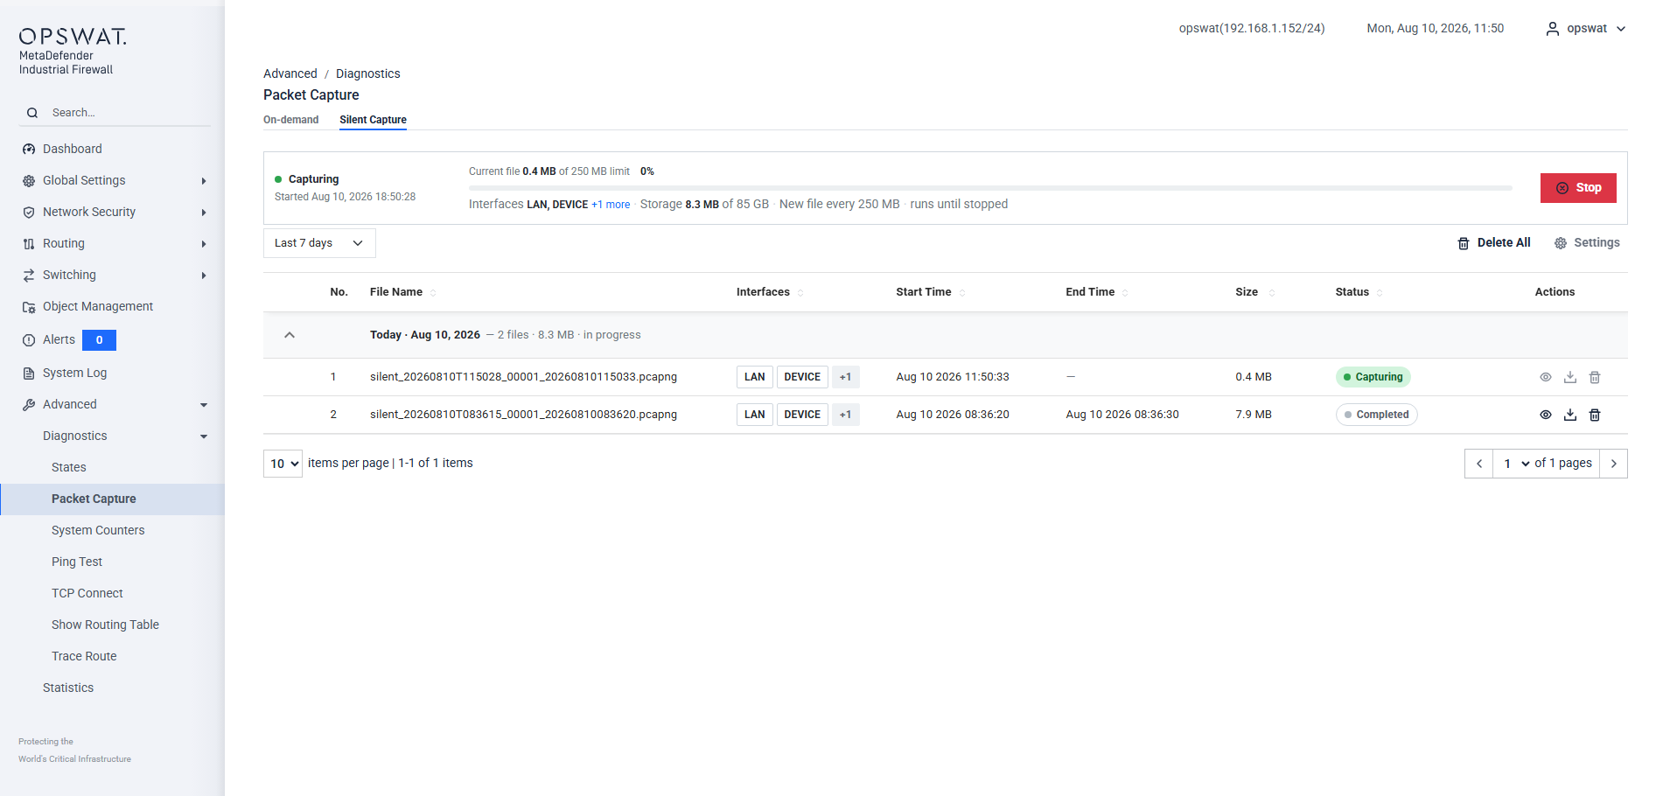The height and width of the screenshot is (796, 1670).
Task: Click +1 interfaces badge on capturing row
Action: 845,377
